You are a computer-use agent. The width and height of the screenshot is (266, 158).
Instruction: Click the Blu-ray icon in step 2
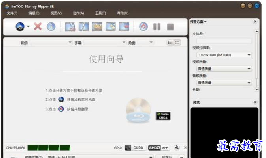click(x=61, y=99)
